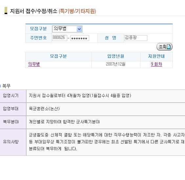Click the orange (특기병/기타지원) title text

77,11
